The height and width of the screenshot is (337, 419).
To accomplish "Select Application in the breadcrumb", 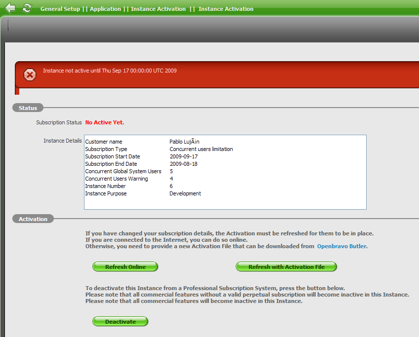I will pos(105,9).
